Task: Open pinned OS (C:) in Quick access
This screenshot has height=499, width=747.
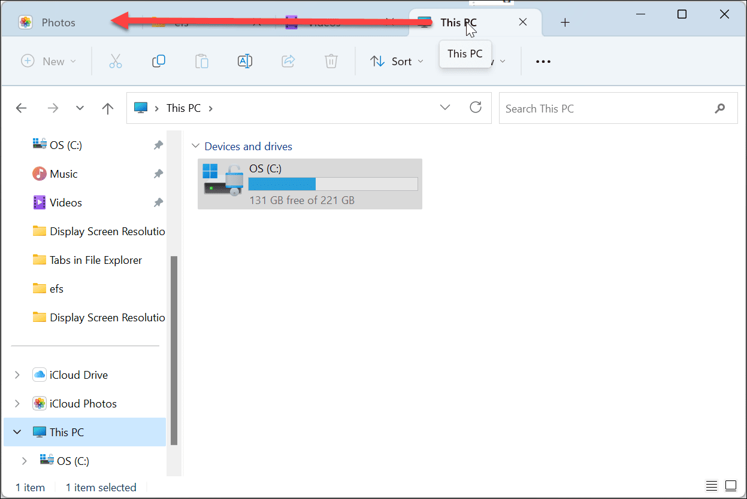Action: pos(66,145)
